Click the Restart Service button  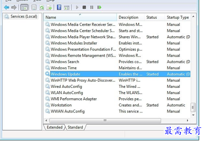pyautogui.click(x=99, y=7)
